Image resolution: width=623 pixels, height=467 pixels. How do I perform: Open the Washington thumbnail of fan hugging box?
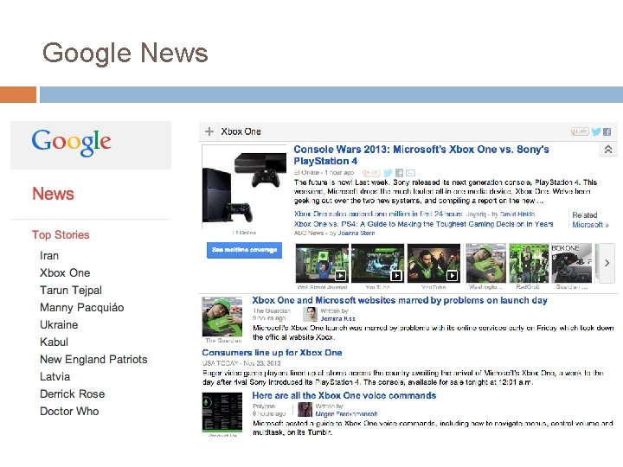click(485, 263)
